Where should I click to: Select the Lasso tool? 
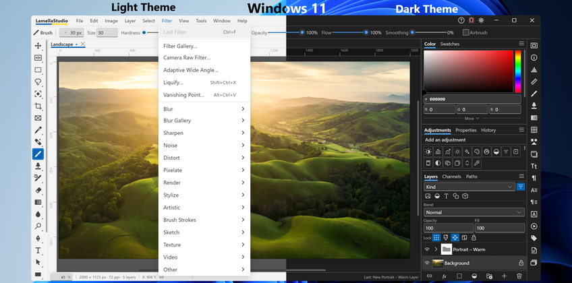pyautogui.click(x=38, y=82)
